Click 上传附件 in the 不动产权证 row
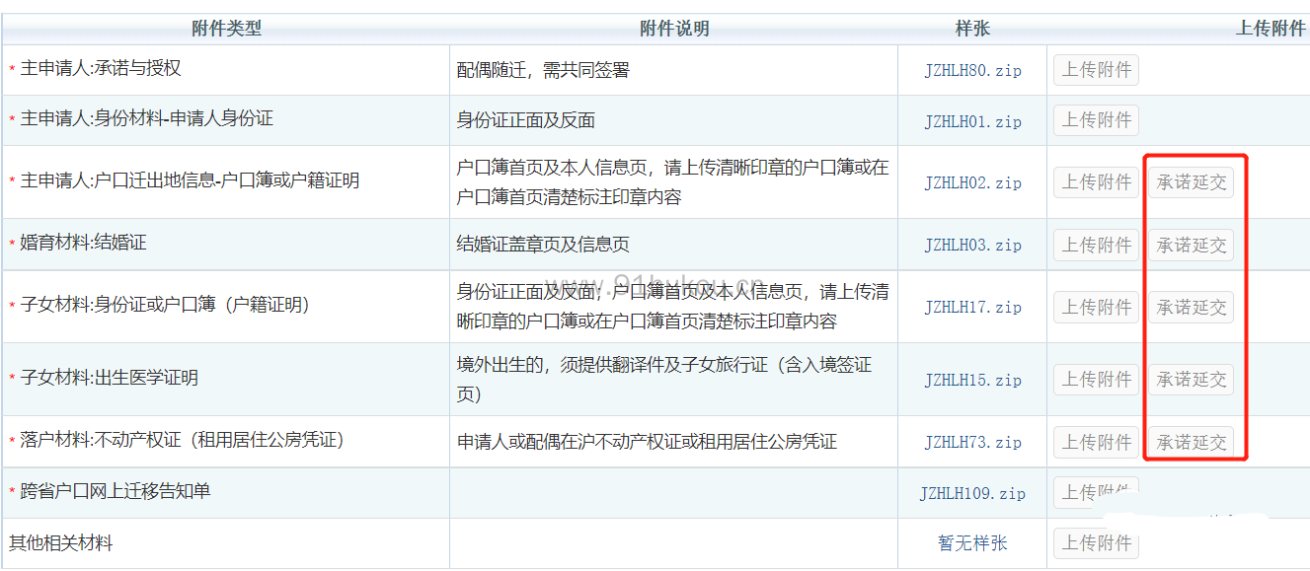This screenshot has width=1310, height=571. [x=1096, y=442]
